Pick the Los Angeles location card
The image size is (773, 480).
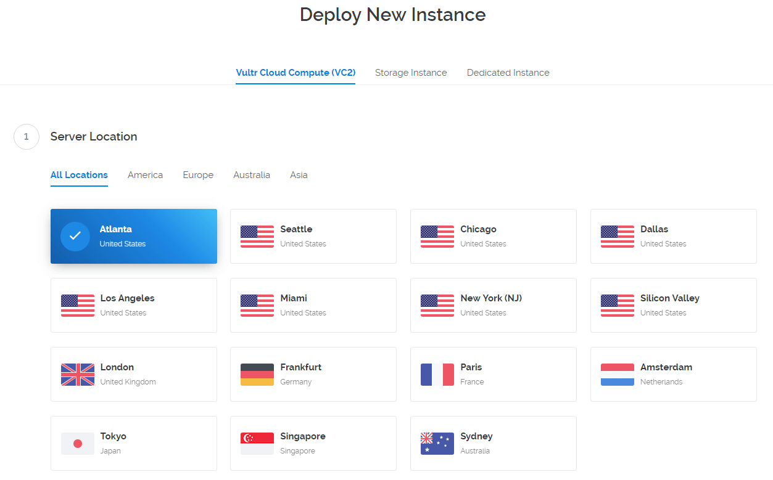[x=134, y=306]
